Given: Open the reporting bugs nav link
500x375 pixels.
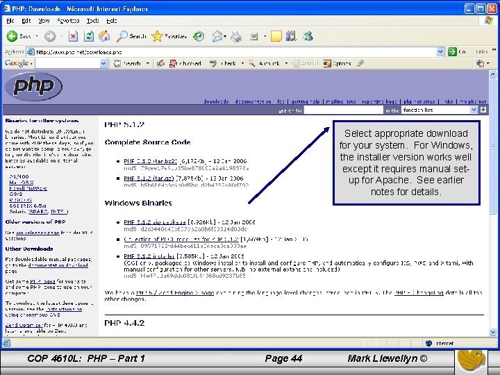Looking at the screenshot, I should point(379,101).
